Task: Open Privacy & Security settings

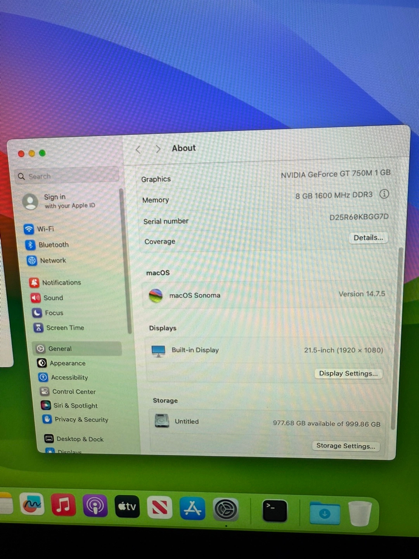Action: pyautogui.click(x=75, y=419)
